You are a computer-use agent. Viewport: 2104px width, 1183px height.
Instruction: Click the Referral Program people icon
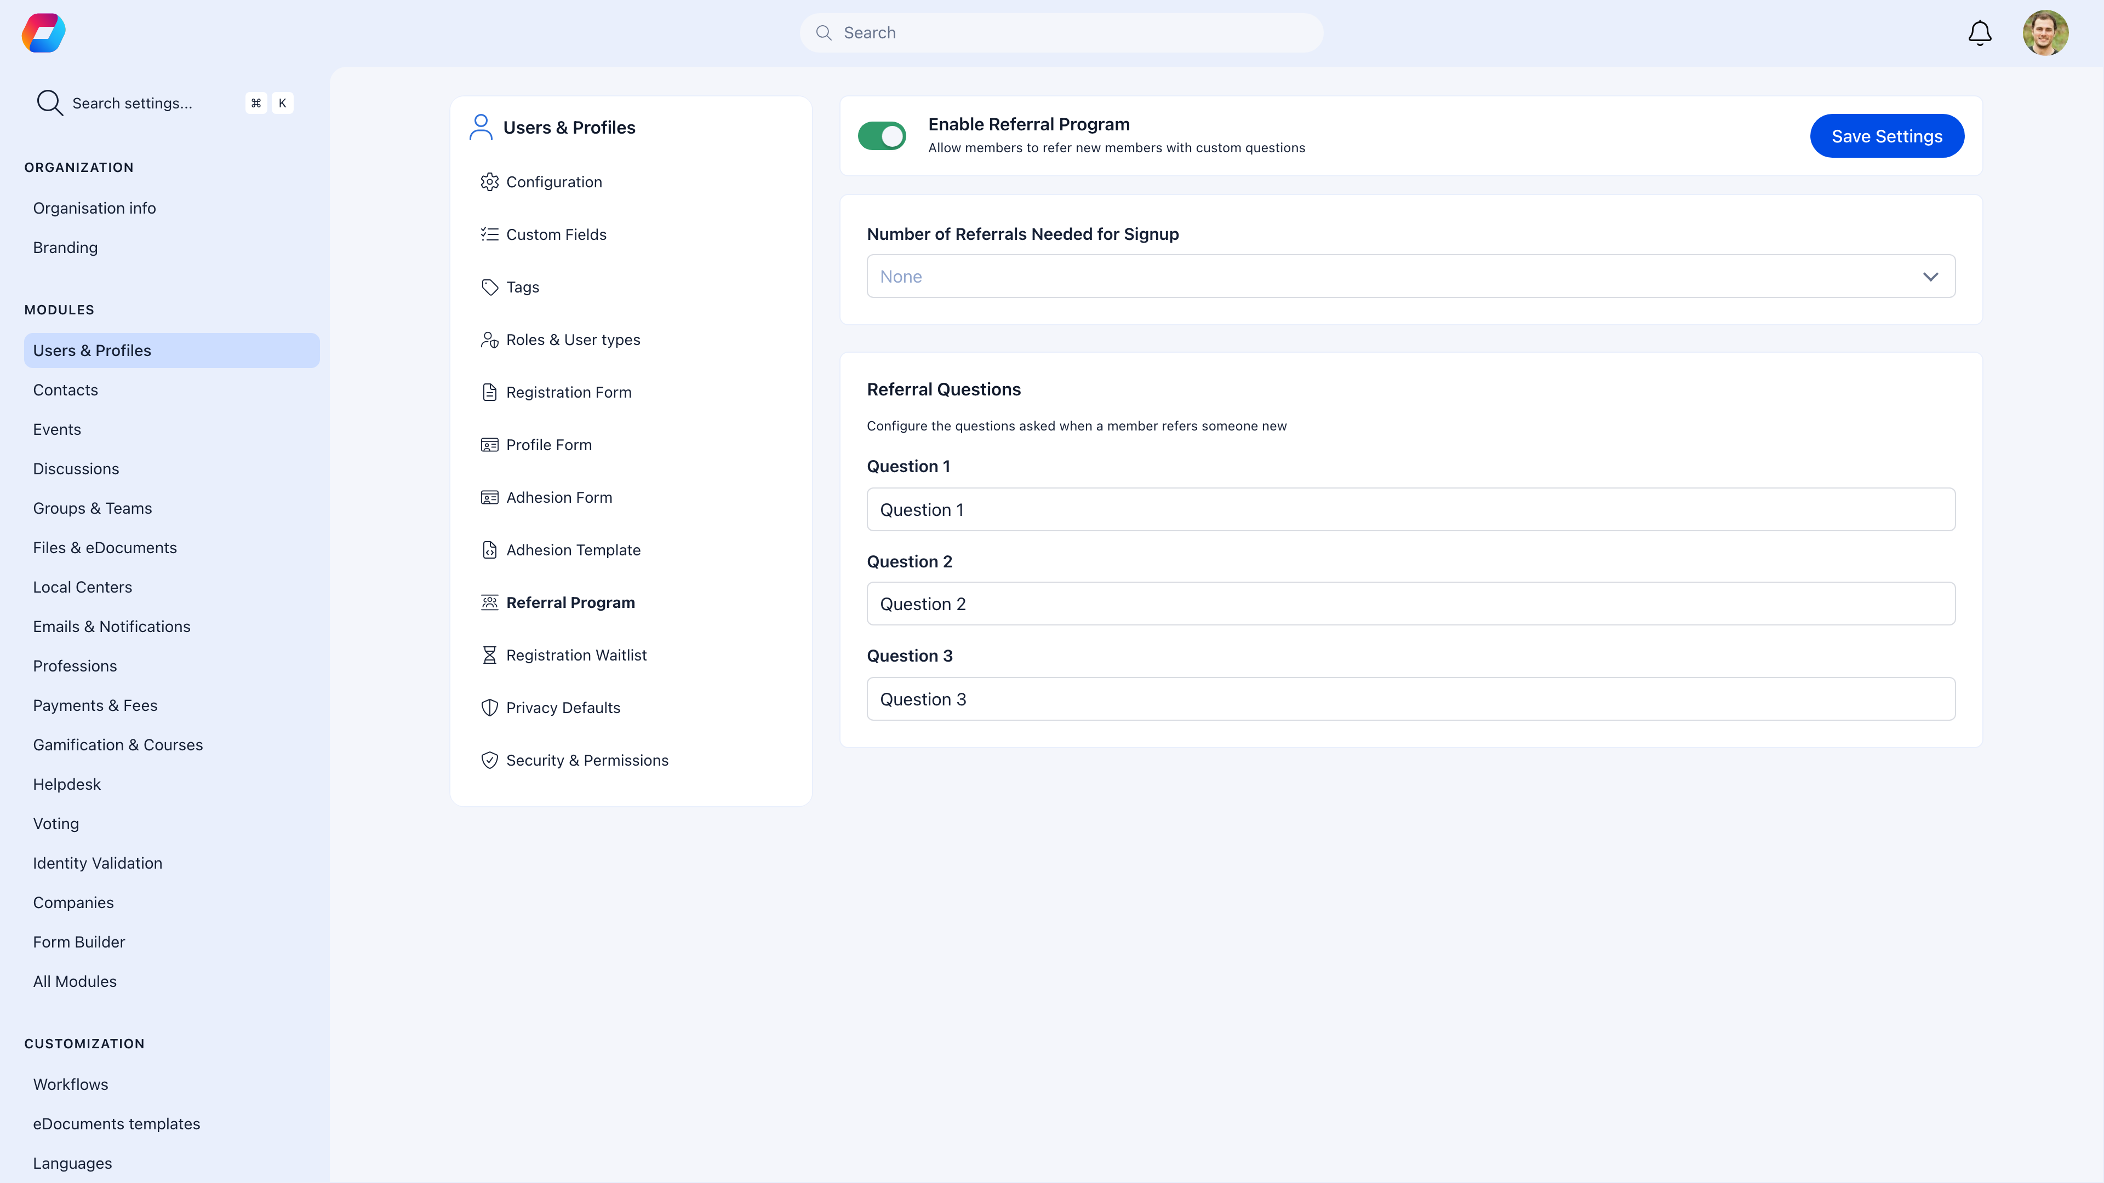point(490,602)
